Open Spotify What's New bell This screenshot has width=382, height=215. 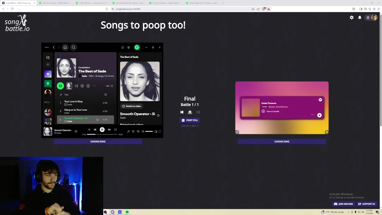122,47
